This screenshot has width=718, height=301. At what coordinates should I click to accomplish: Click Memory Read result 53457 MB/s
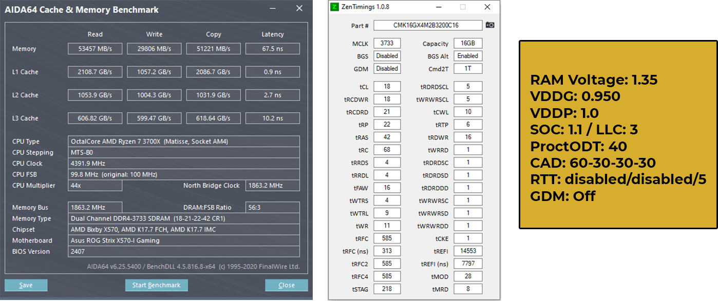95,49
